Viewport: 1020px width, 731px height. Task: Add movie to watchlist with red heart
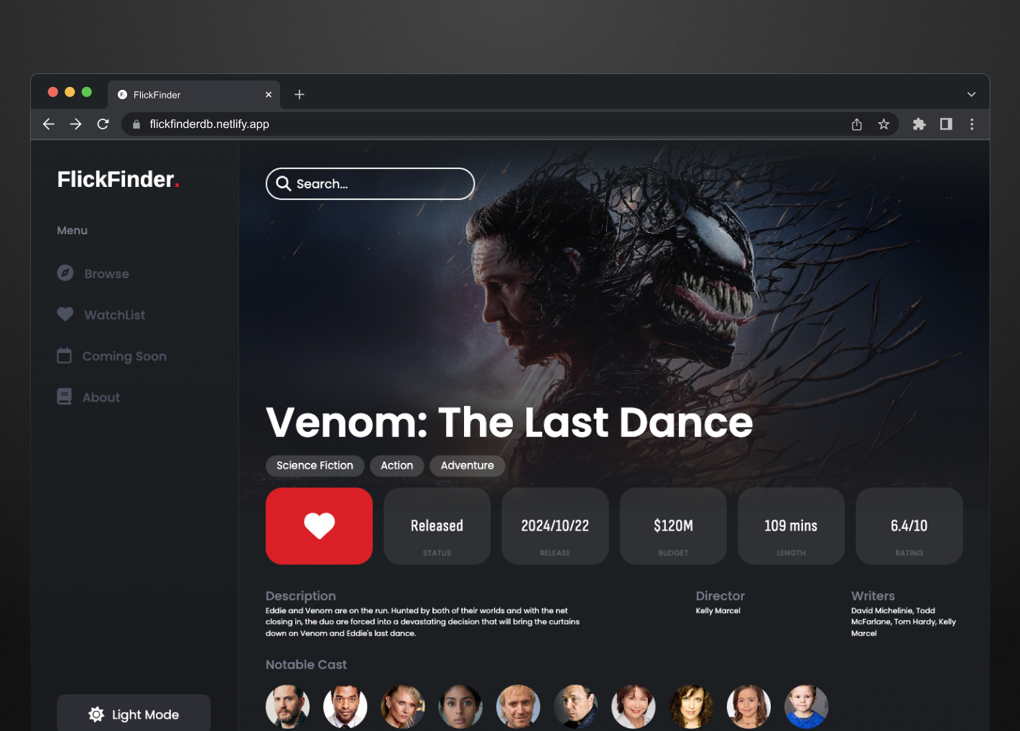tap(319, 526)
